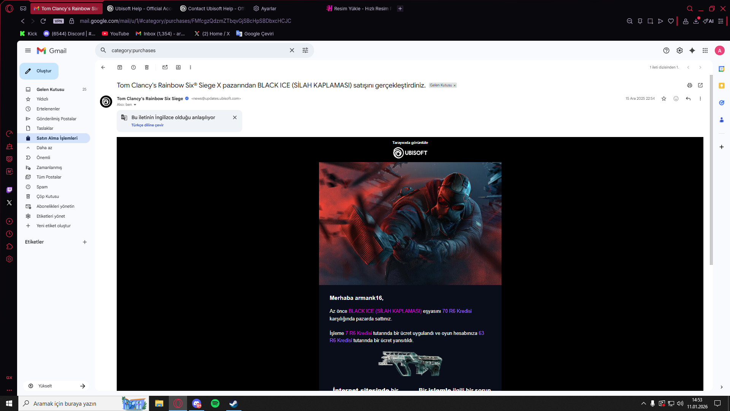The image size is (730, 411).
Task: Reply to the Rainbow Six Siege email
Action: [688, 99]
